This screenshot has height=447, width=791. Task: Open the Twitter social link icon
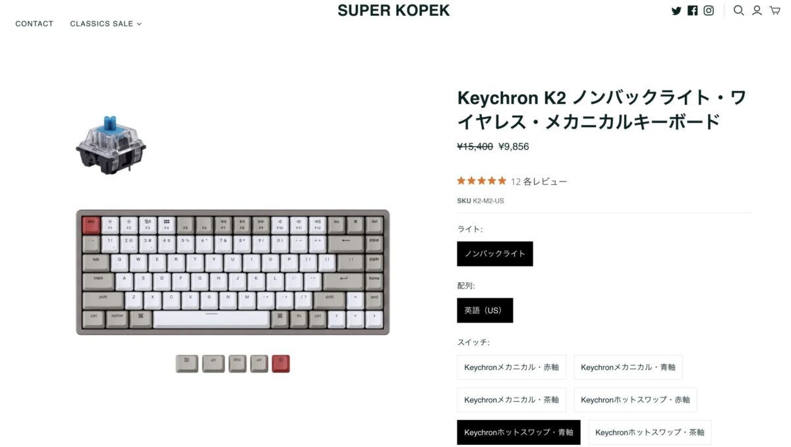(676, 11)
